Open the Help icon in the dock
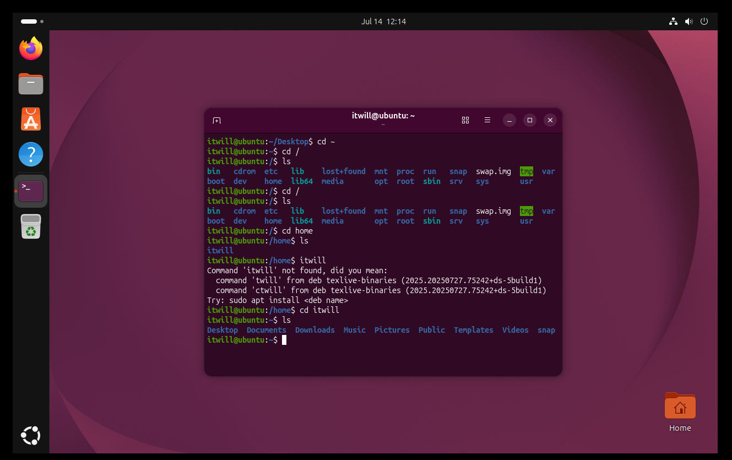732x460 pixels. (x=31, y=154)
